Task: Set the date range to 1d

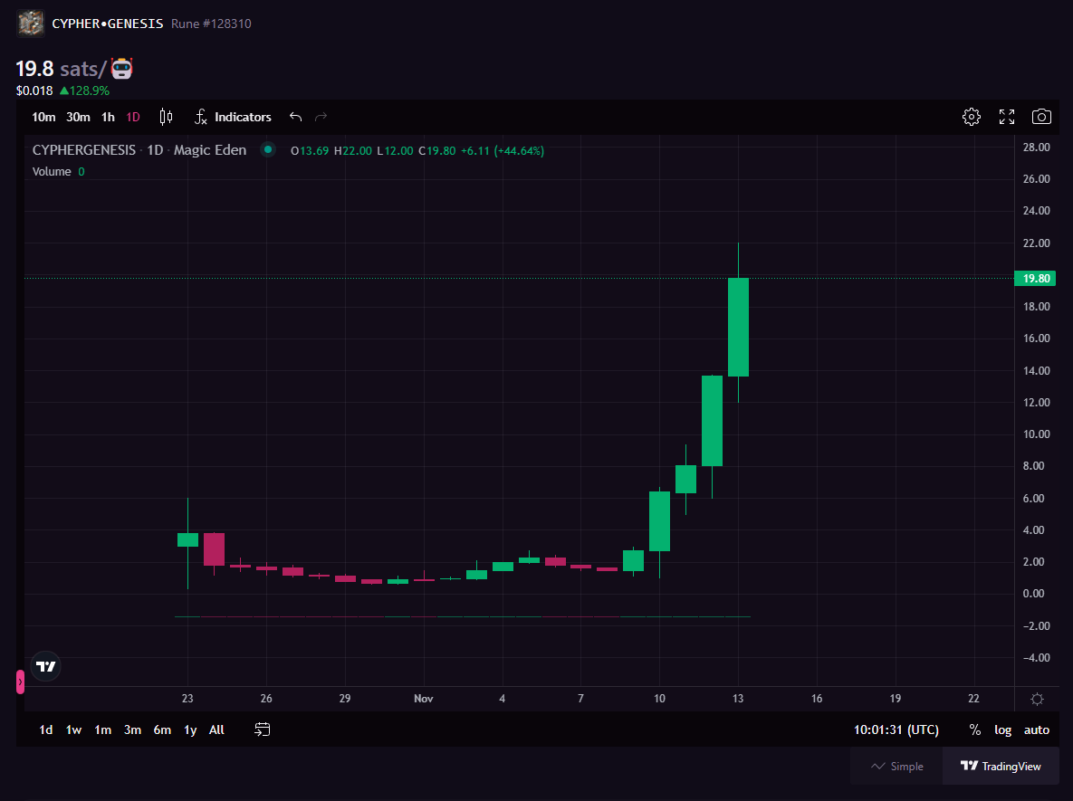Action: pos(46,729)
